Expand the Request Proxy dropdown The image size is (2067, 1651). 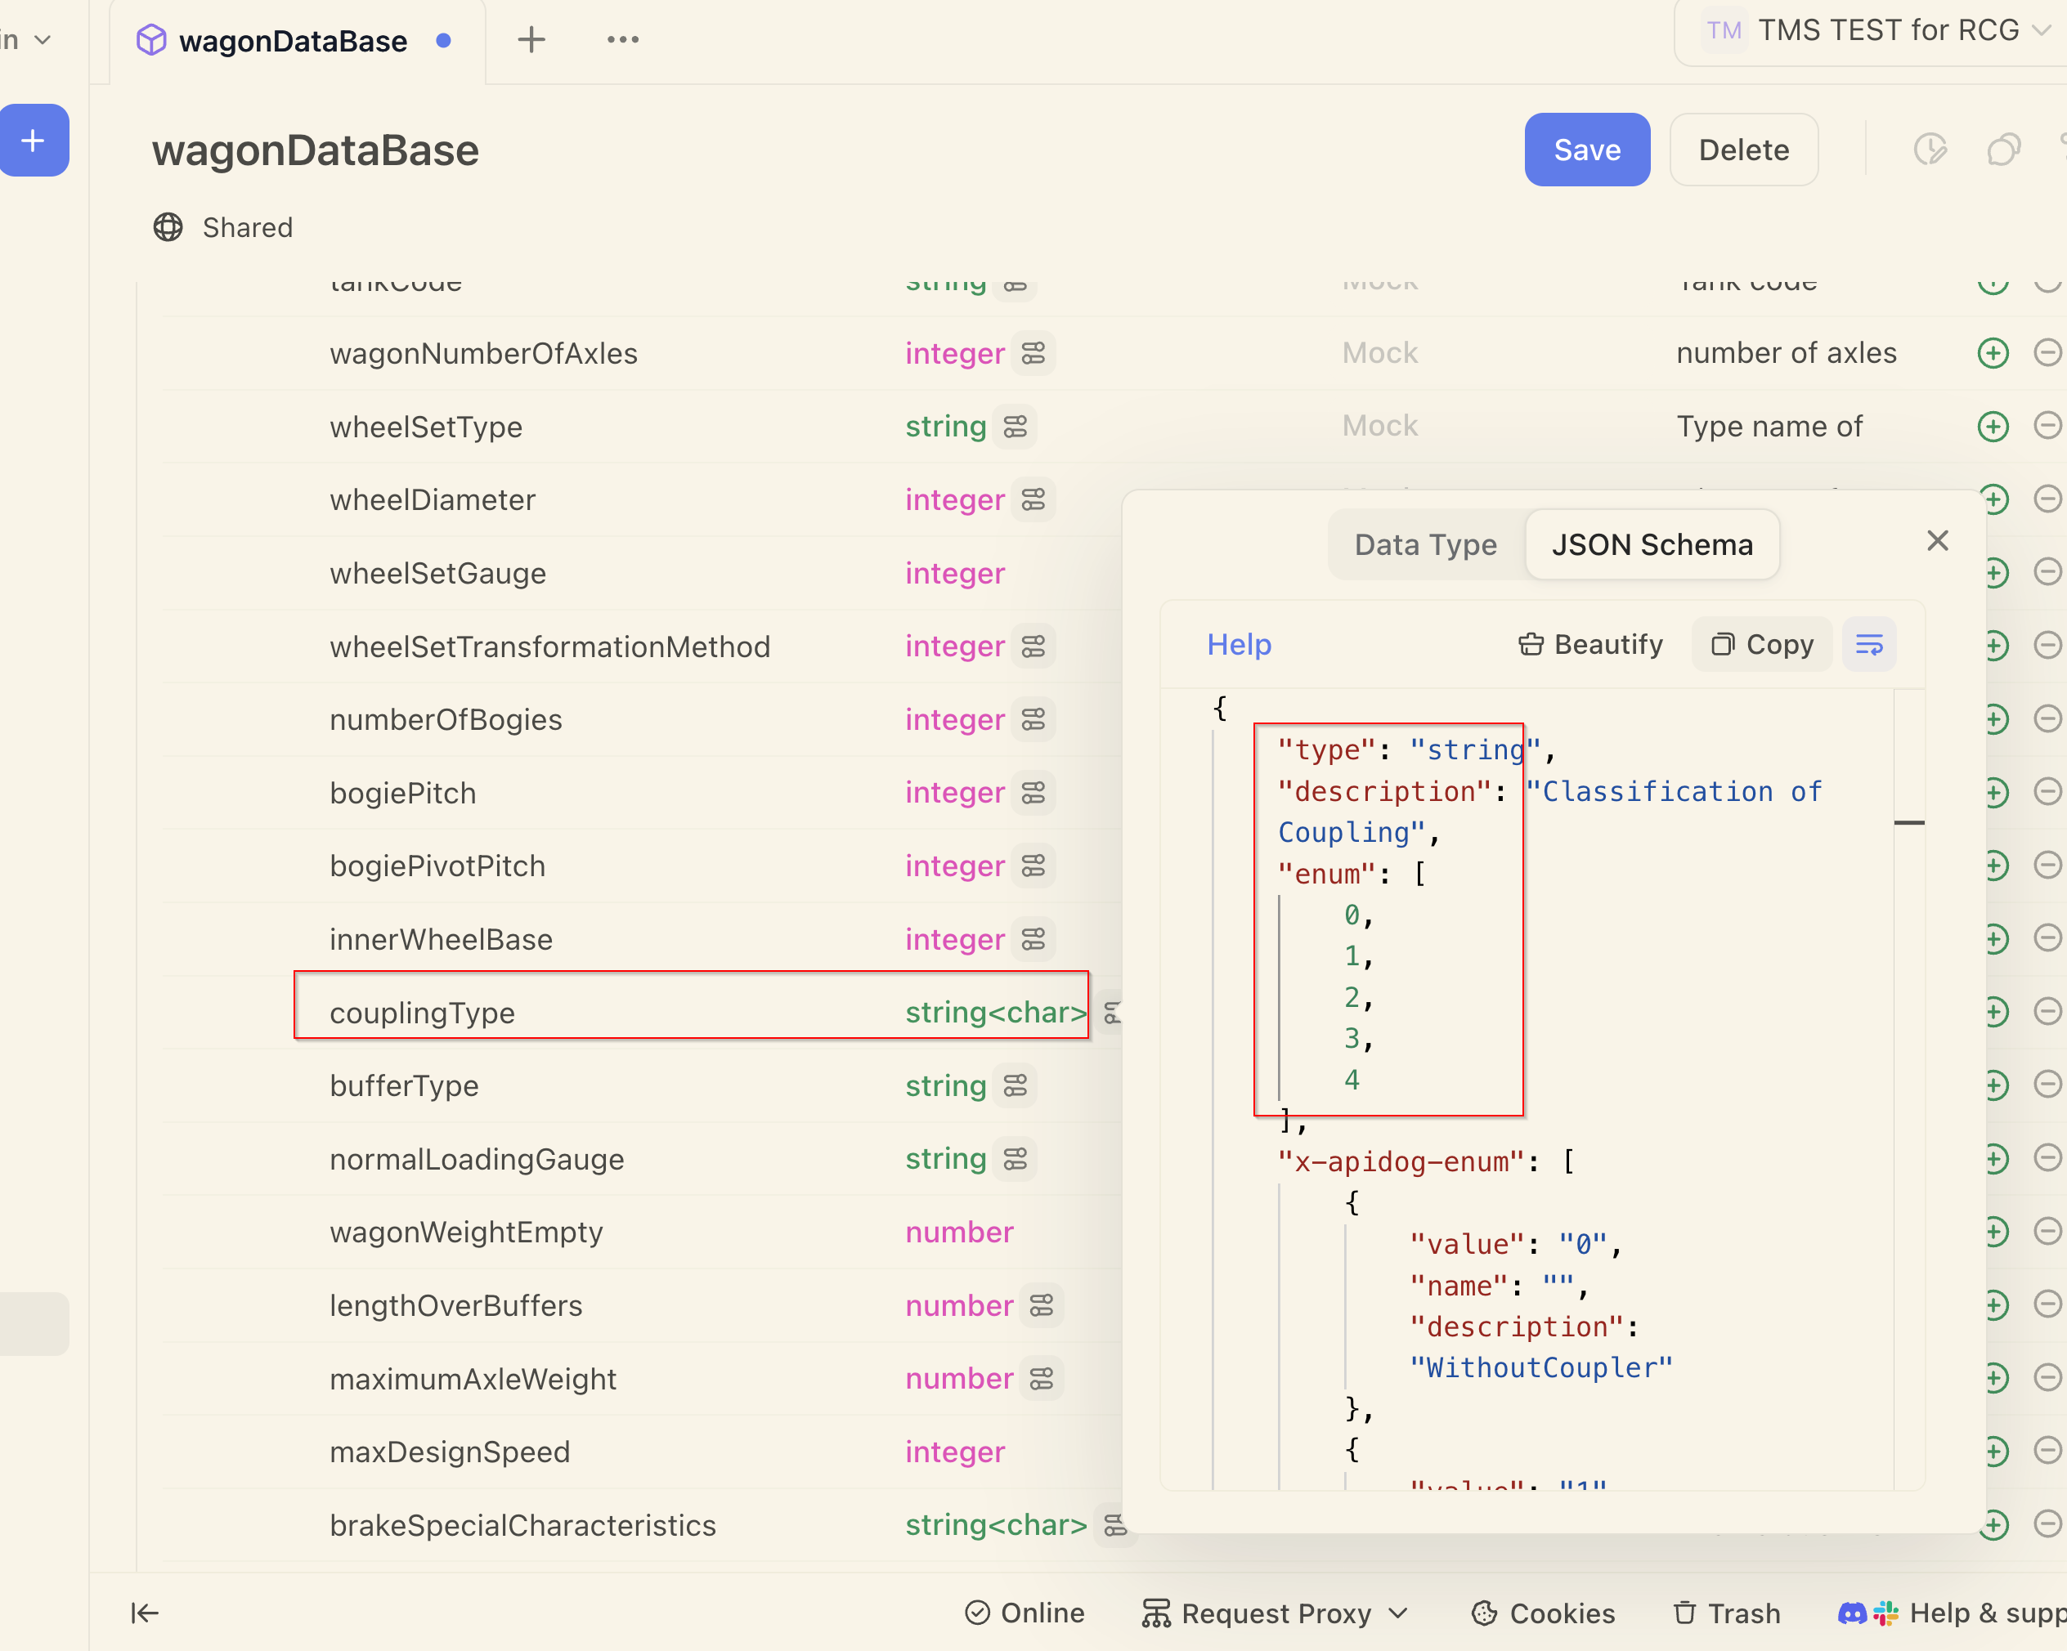pos(1275,1613)
